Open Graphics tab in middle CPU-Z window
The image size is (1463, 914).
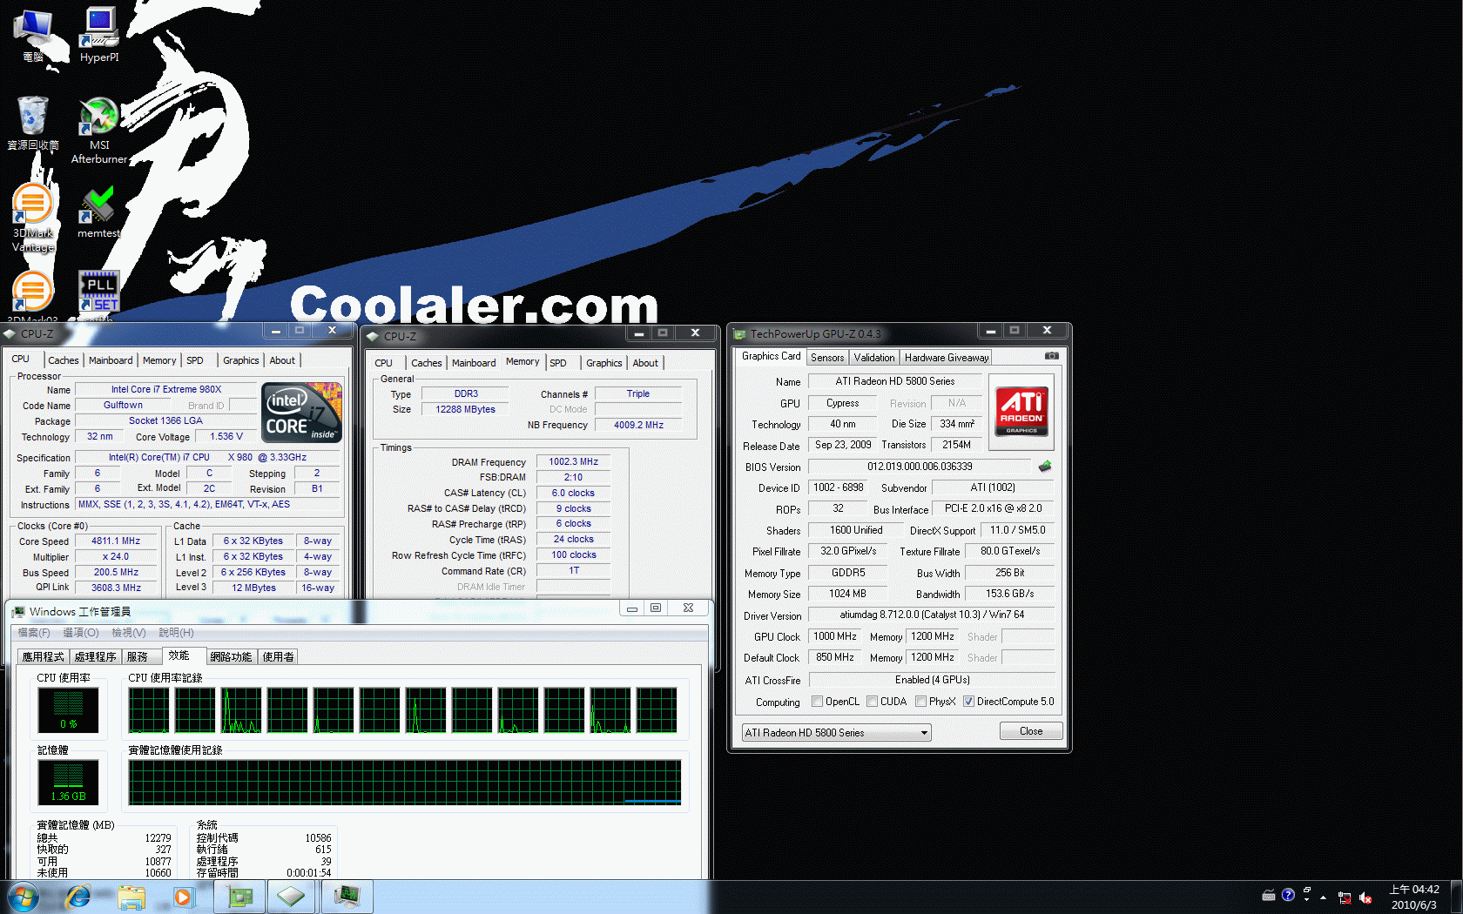[603, 363]
